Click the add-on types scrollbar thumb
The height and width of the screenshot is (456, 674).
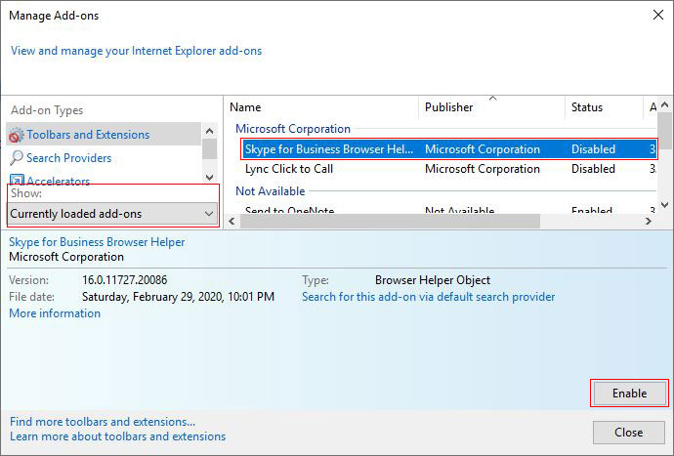point(209,149)
